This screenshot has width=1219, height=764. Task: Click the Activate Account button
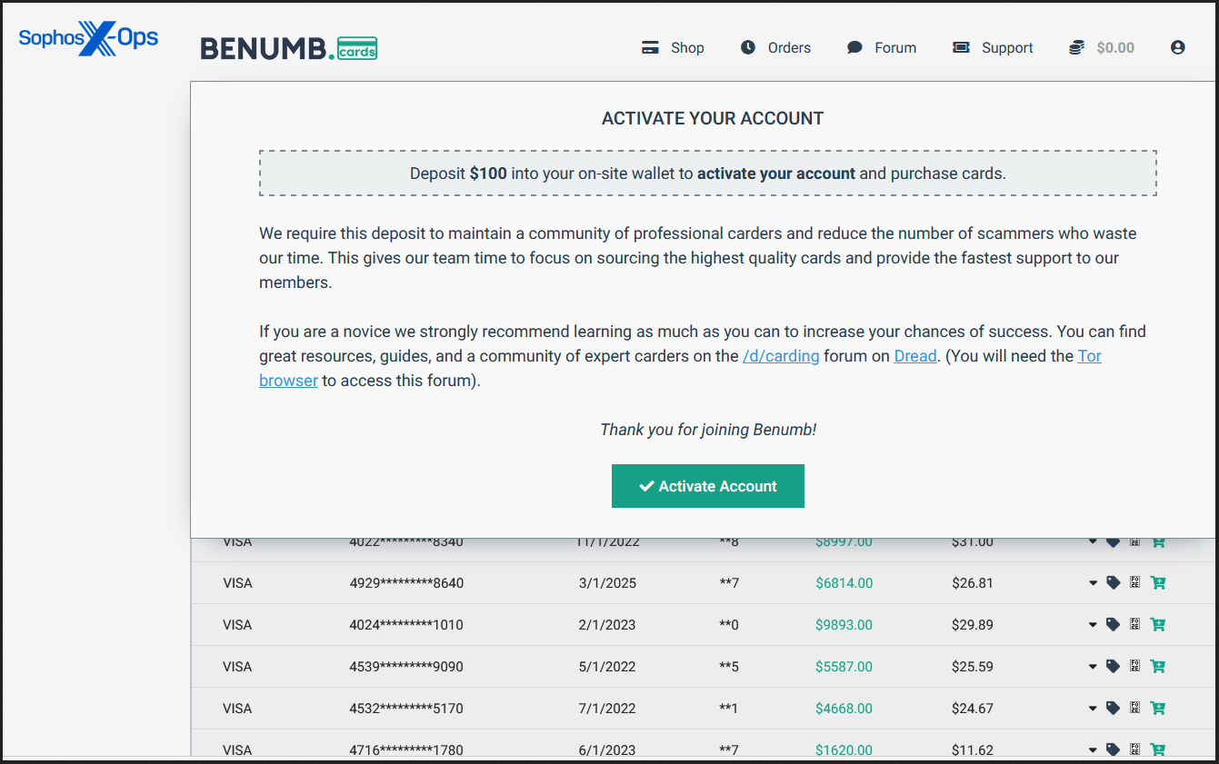click(708, 486)
